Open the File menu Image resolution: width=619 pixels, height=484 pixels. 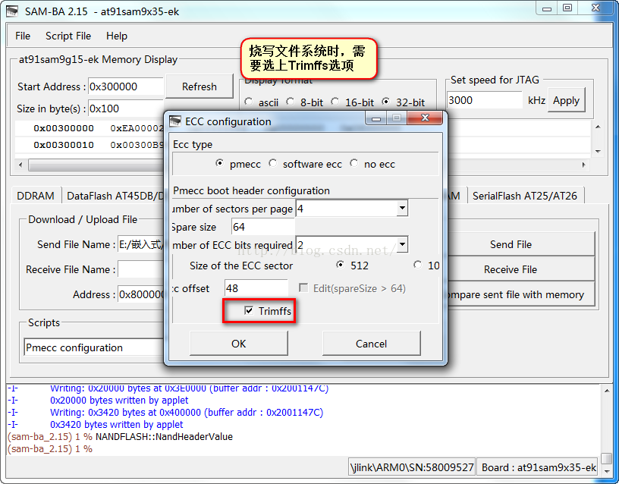[x=23, y=36]
